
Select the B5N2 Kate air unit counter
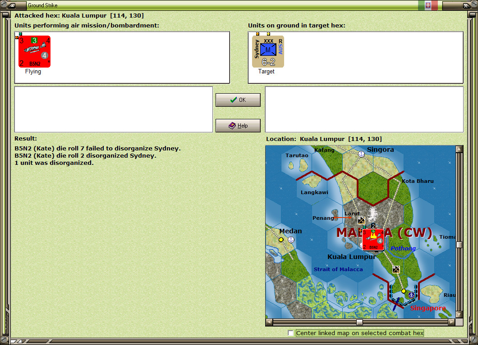click(34, 51)
